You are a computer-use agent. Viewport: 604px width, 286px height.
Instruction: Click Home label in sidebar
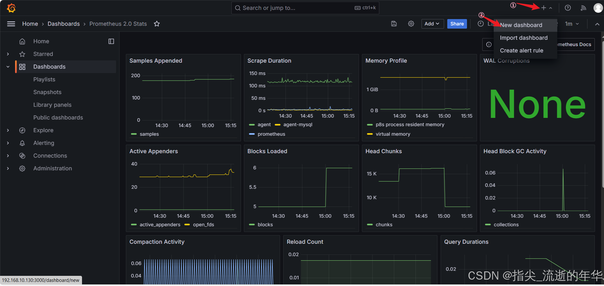coord(41,41)
